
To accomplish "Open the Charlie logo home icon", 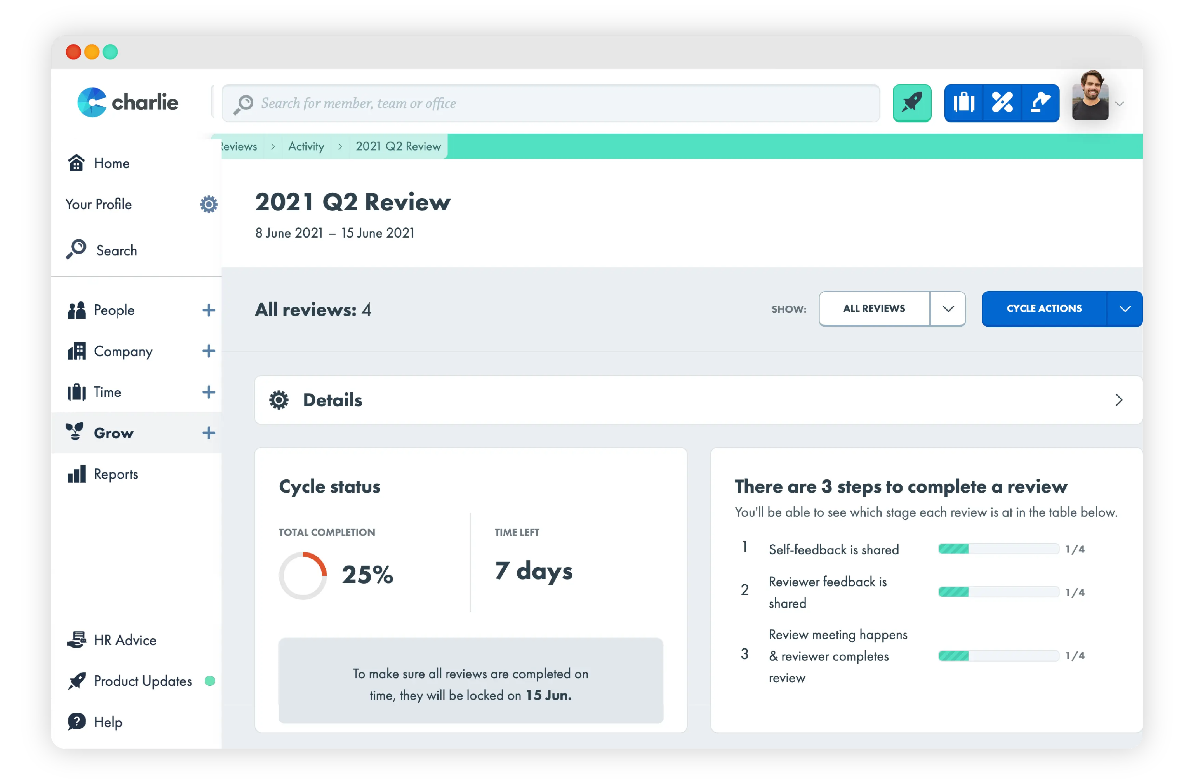I will pos(92,102).
